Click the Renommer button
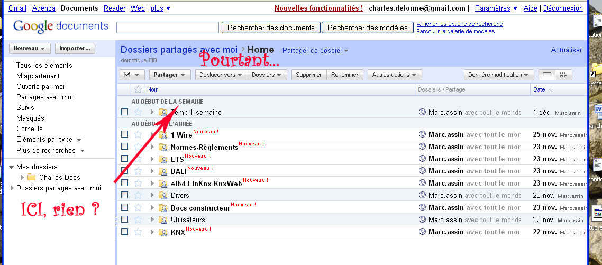 [344, 75]
